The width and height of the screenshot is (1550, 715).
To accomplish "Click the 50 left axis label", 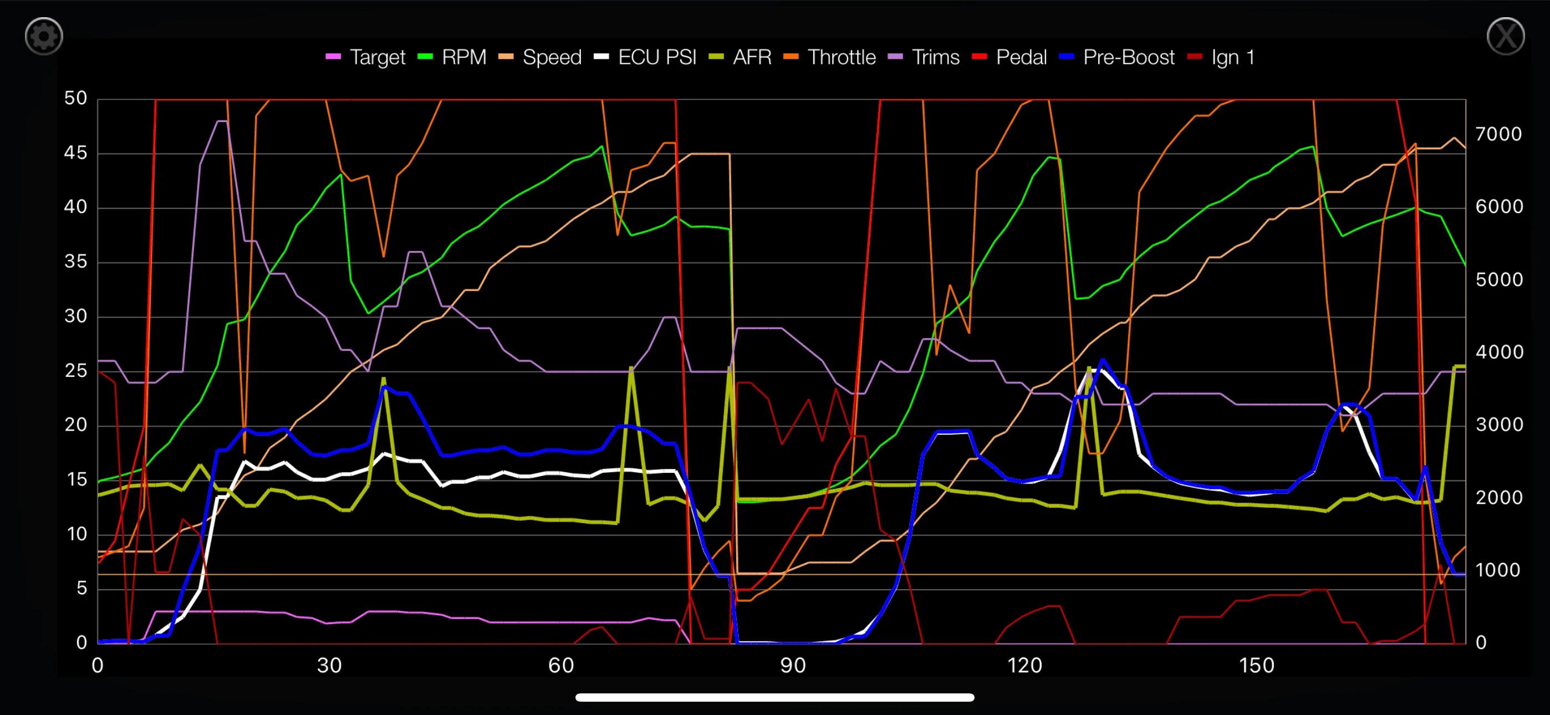I will coord(76,98).
